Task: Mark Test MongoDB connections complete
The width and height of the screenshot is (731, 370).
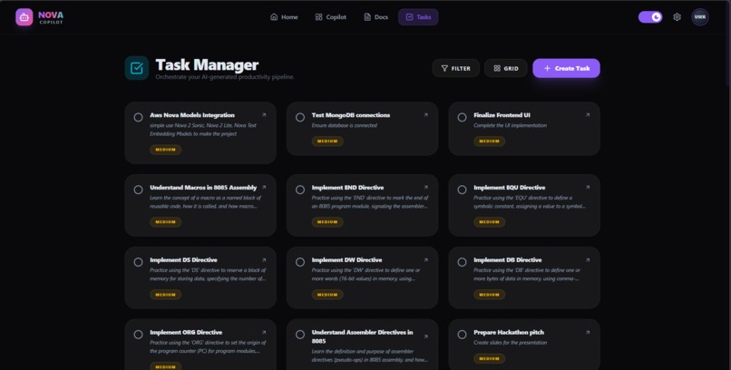Action: (300, 117)
